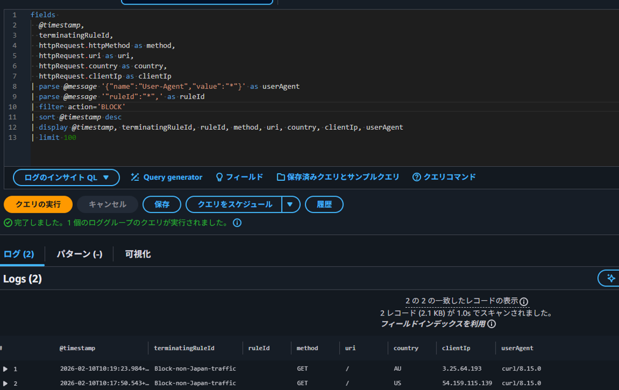Run the query with クエリの実行
Viewport: 619px width, 390px height.
point(38,204)
